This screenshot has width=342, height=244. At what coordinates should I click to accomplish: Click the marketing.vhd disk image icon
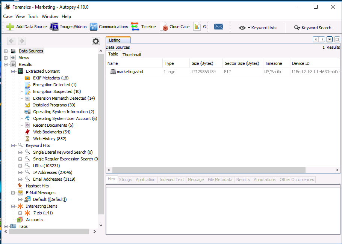point(113,72)
